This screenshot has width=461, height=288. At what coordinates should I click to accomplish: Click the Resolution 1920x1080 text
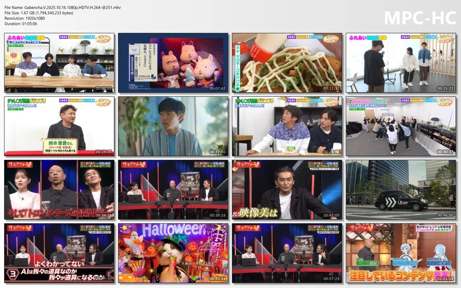coord(26,19)
